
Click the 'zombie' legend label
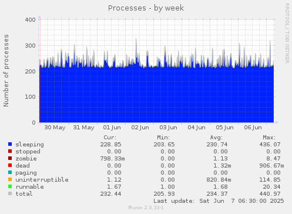click(x=26, y=159)
